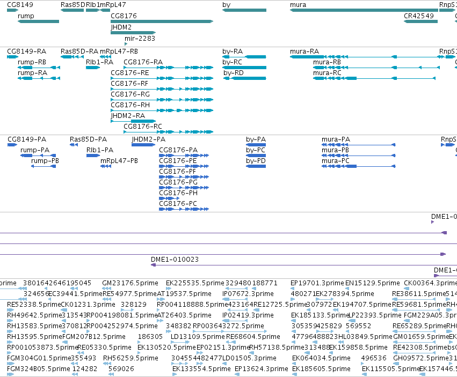Viewport: 457px width, 377px height.
Task: Select transcript CG8176-RA label
Action: coord(143,62)
